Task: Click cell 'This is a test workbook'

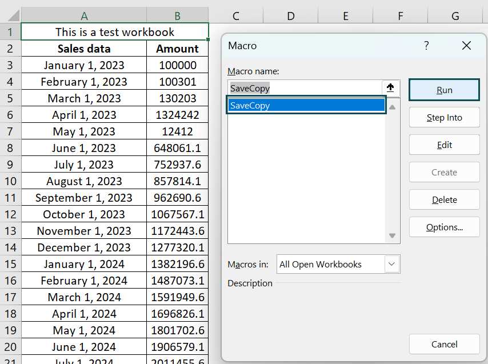Action: [114, 32]
